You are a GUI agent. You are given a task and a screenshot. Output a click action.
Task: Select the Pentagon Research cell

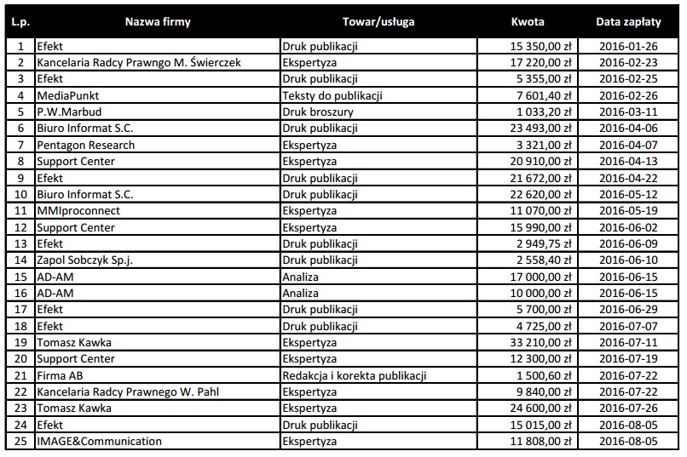(x=85, y=145)
